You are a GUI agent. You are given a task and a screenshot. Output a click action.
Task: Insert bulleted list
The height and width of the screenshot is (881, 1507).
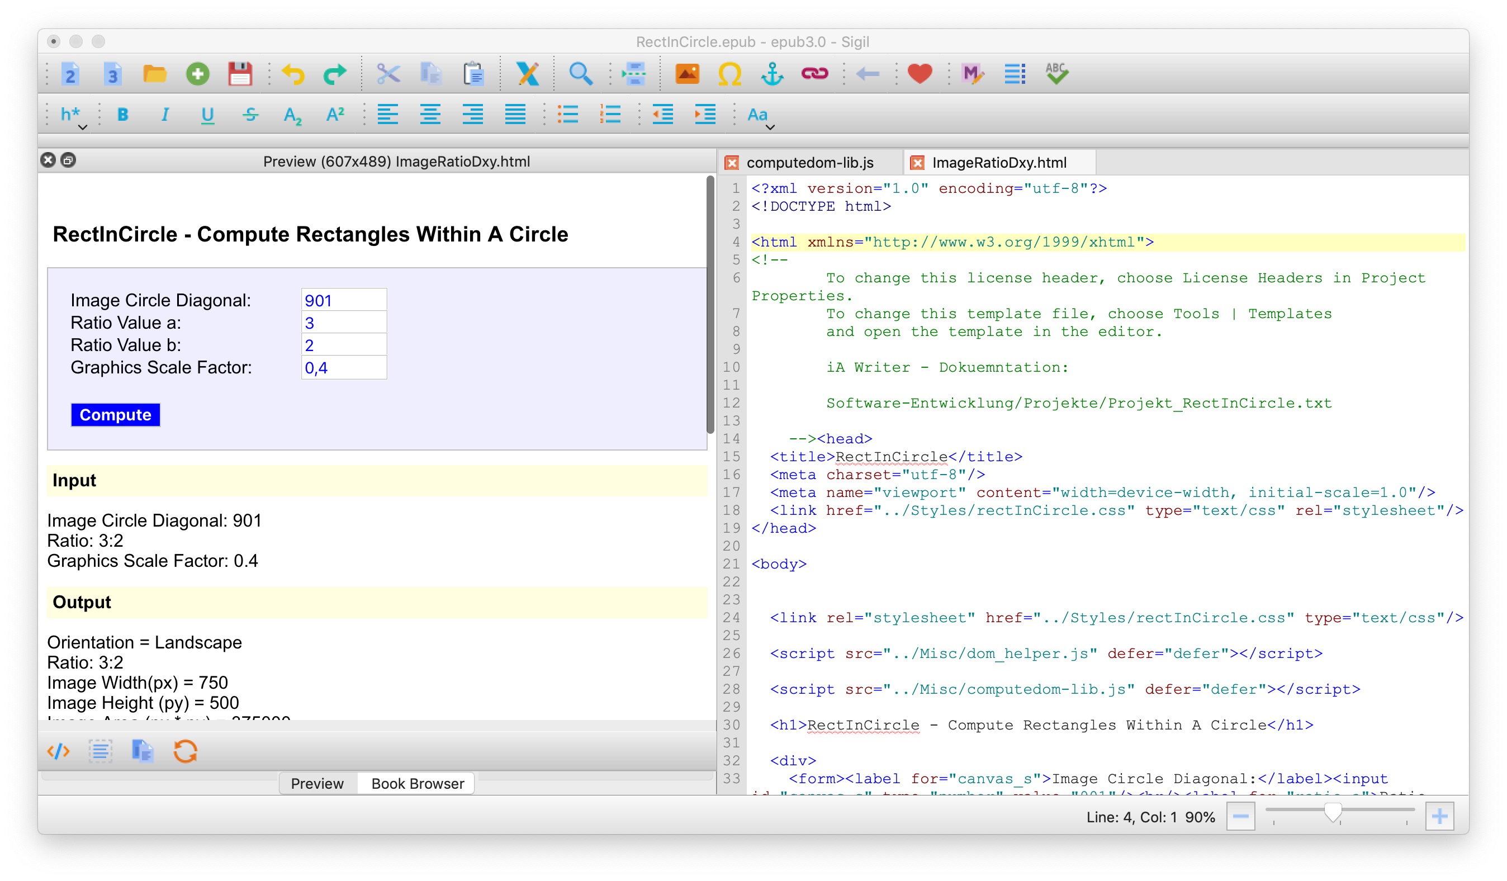tap(568, 114)
